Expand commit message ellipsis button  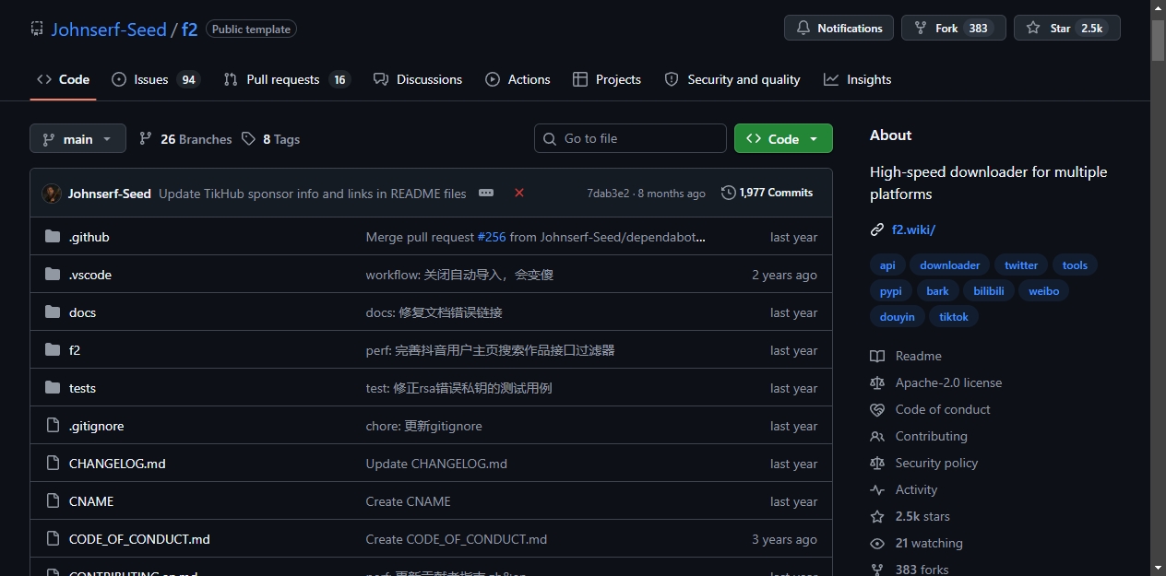click(x=486, y=193)
